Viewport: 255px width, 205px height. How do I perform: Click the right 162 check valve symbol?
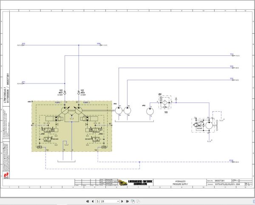coord(79,93)
